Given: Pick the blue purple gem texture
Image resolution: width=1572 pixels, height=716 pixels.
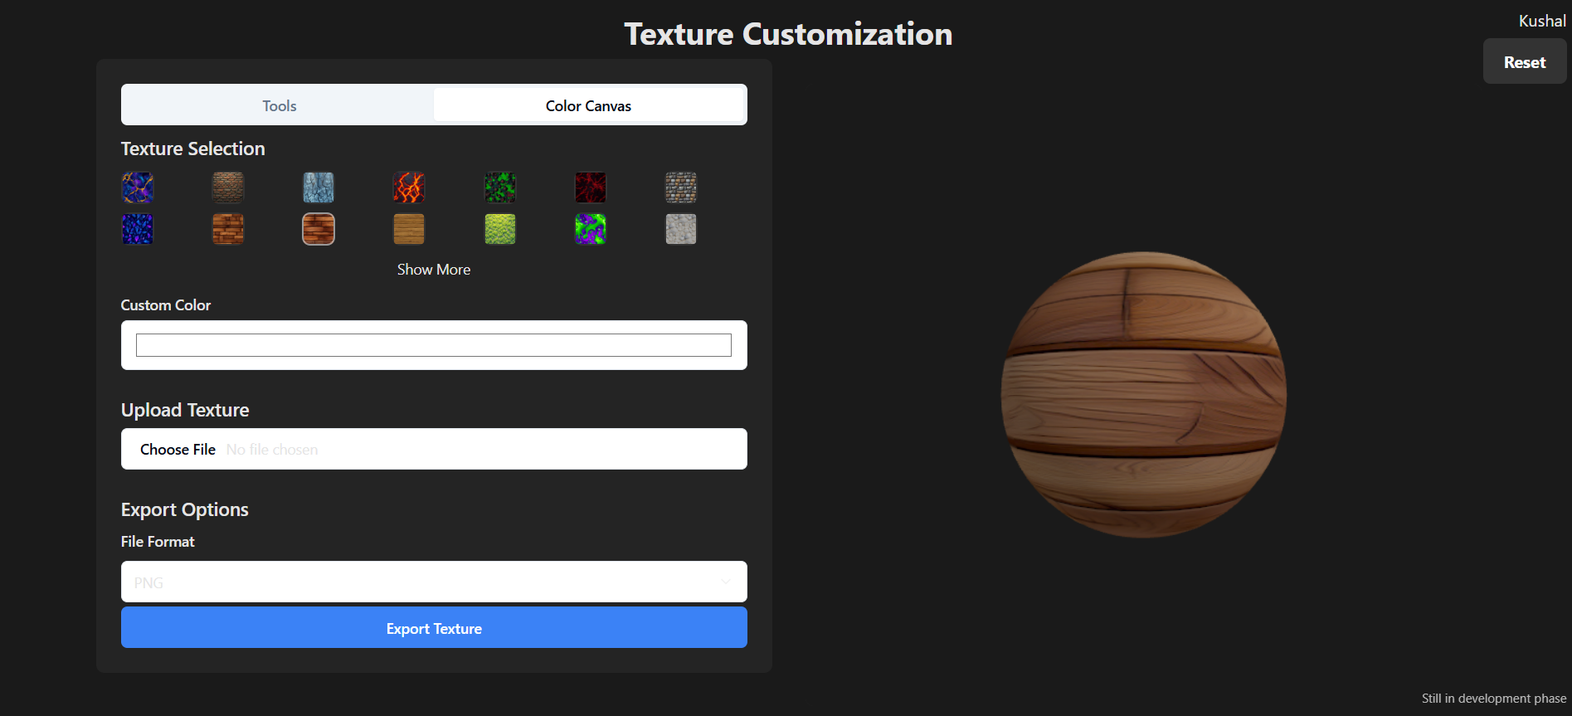Looking at the screenshot, I should 138,229.
